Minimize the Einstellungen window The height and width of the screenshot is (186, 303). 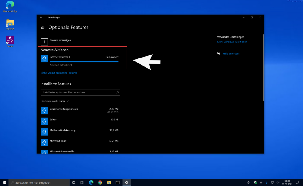[244, 18]
